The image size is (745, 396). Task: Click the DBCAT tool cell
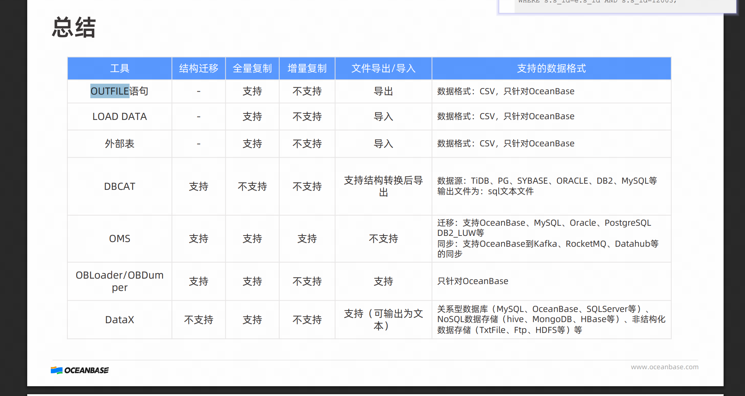click(119, 187)
